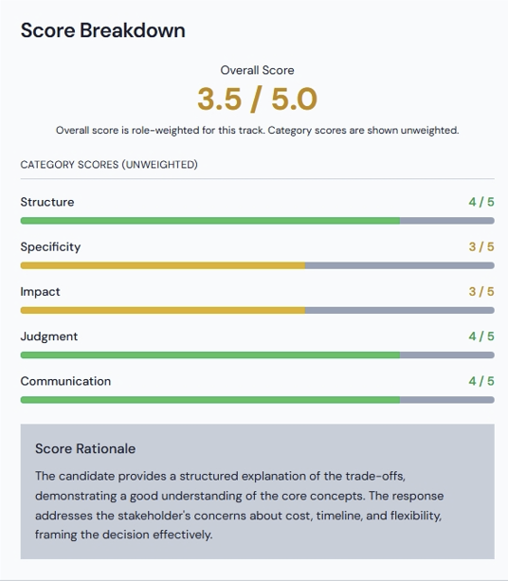This screenshot has height=581, width=508.
Task: Click the role-weighted score explanation text
Action: pyautogui.click(x=257, y=130)
